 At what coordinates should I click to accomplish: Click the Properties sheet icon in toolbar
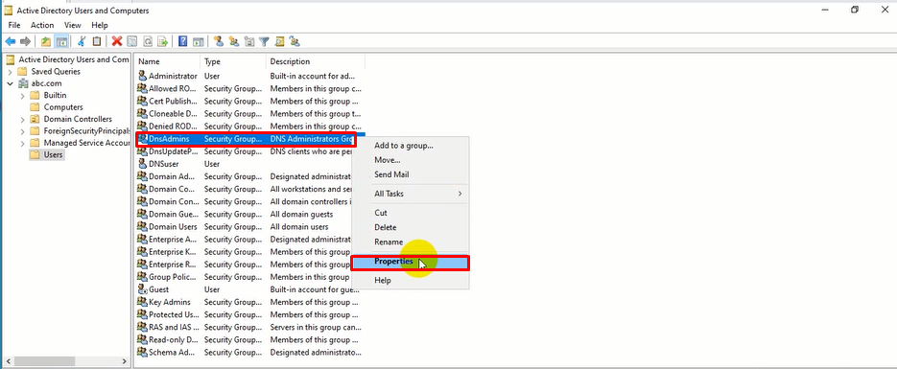[132, 41]
